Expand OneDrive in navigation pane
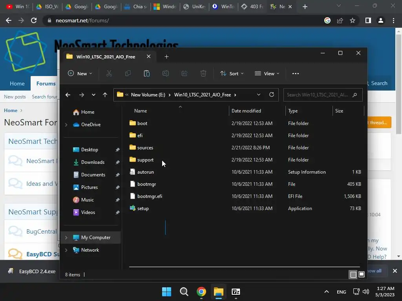This screenshot has width=402, height=301. [x=66, y=125]
